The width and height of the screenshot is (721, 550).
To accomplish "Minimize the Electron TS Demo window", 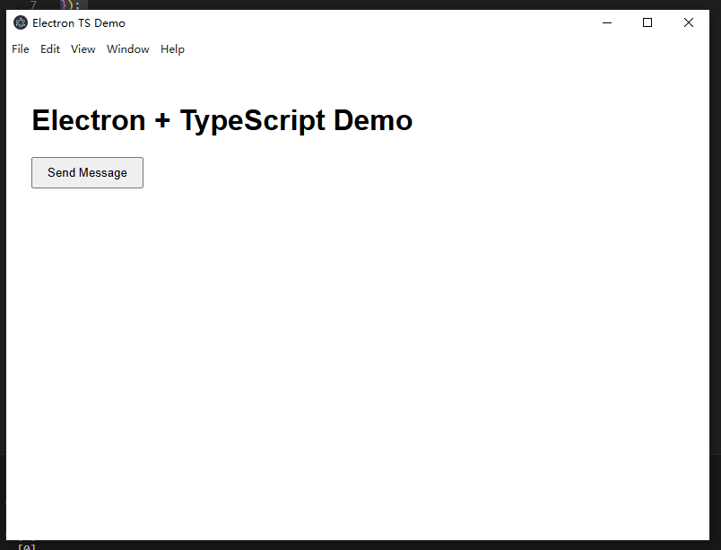I will tap(607, 22).
